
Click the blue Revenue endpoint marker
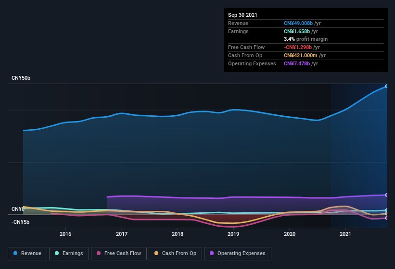[387, 86]
